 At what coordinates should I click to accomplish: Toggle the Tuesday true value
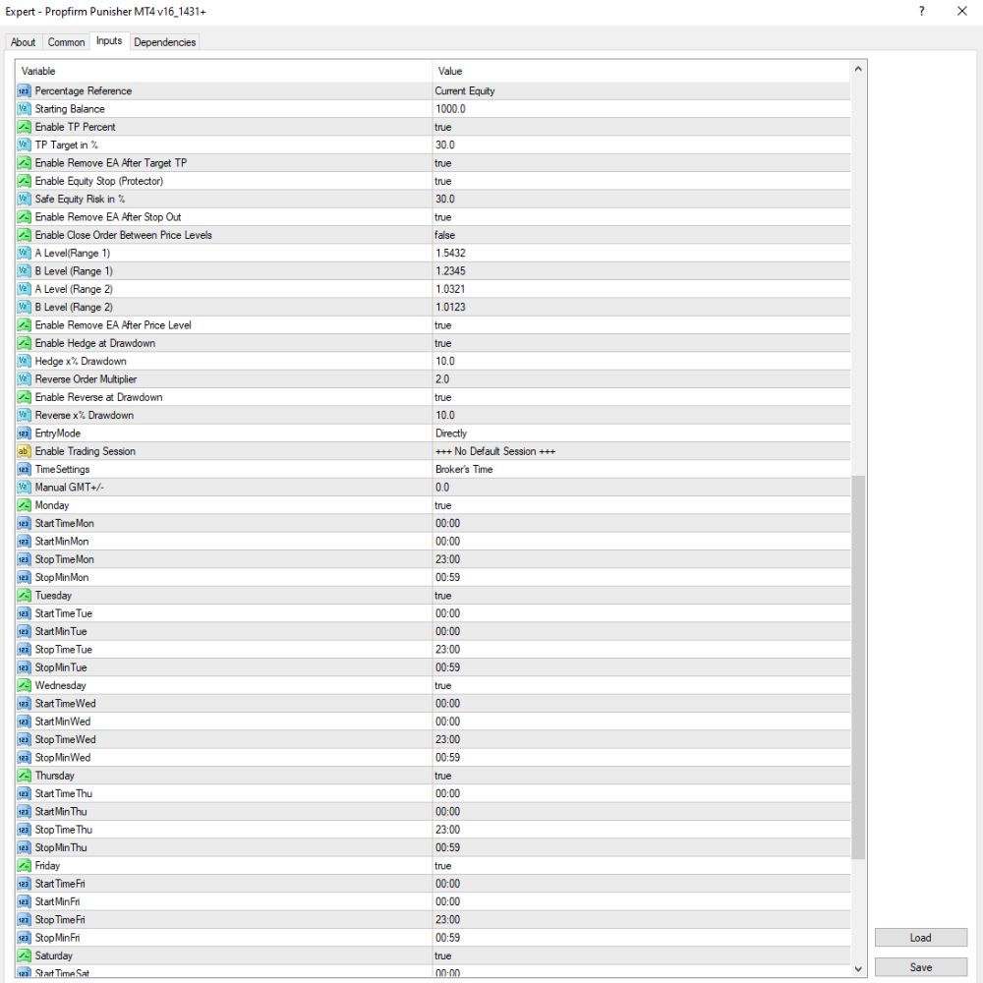641,596
